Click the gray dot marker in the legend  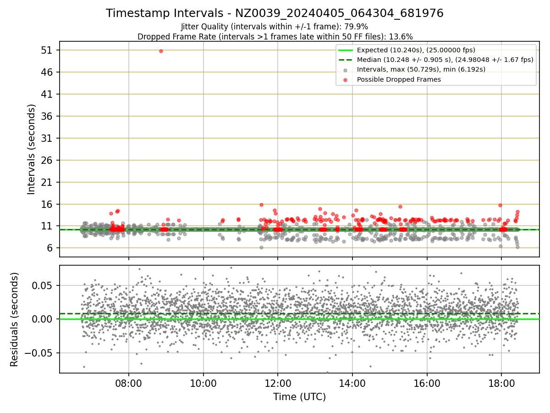(346, 70)
